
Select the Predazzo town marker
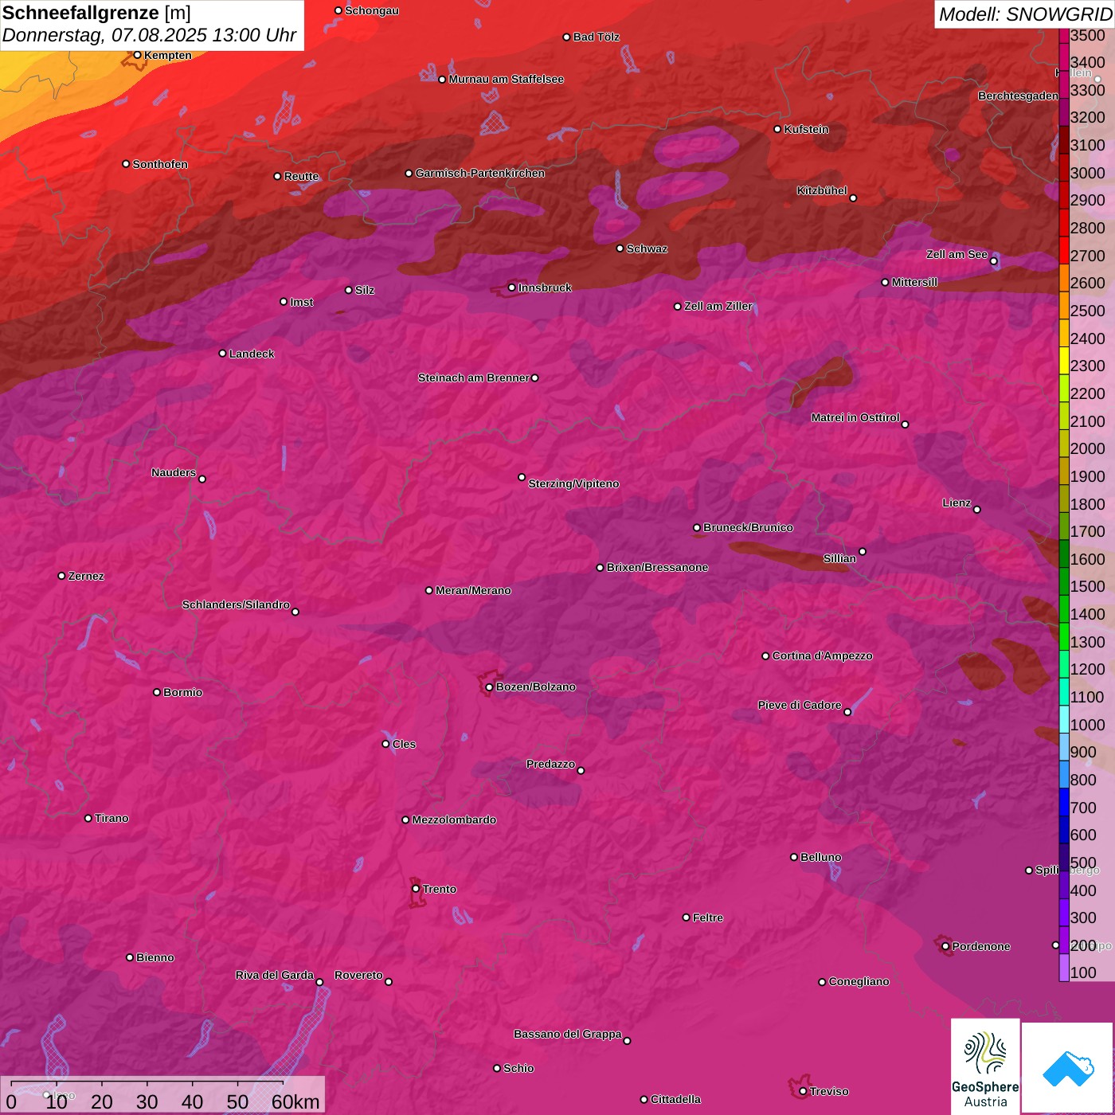[581, 771]
